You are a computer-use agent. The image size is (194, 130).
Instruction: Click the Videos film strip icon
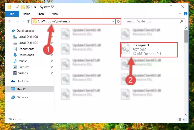coord(15,73)
